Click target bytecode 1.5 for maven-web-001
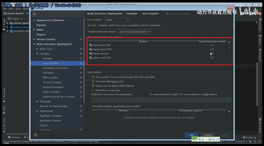 point(212,58)
